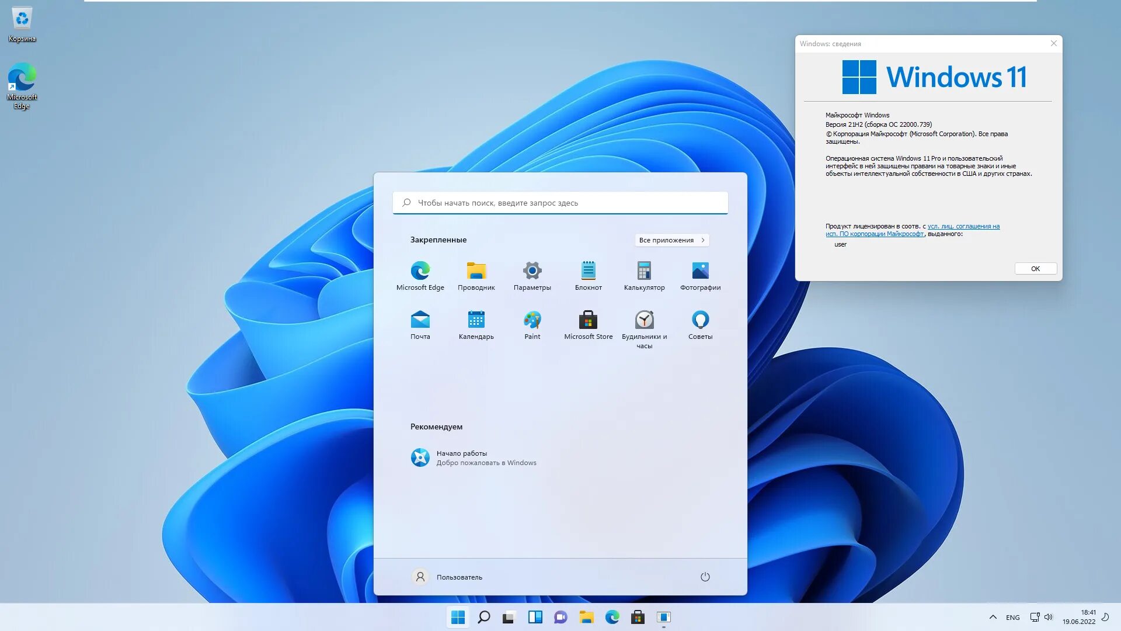Click the power button in Start menu

(x=705, y=577)
